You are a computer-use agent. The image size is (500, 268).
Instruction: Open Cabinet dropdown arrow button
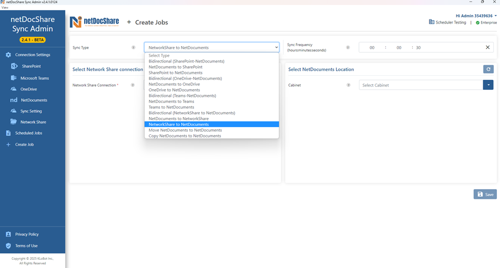(488, 85)
